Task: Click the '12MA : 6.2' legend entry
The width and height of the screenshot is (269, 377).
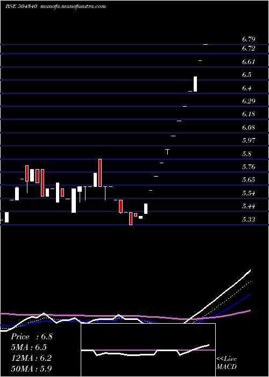Action: point(31,358)
